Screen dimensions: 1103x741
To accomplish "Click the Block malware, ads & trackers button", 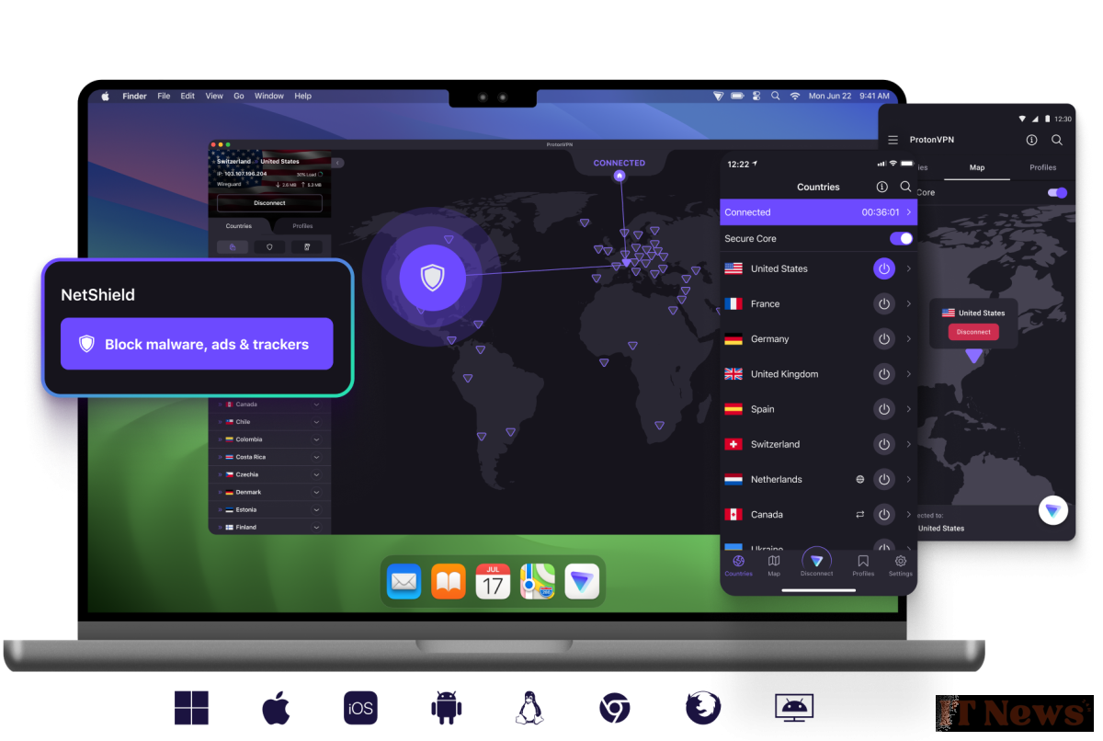I will [197, 344].
